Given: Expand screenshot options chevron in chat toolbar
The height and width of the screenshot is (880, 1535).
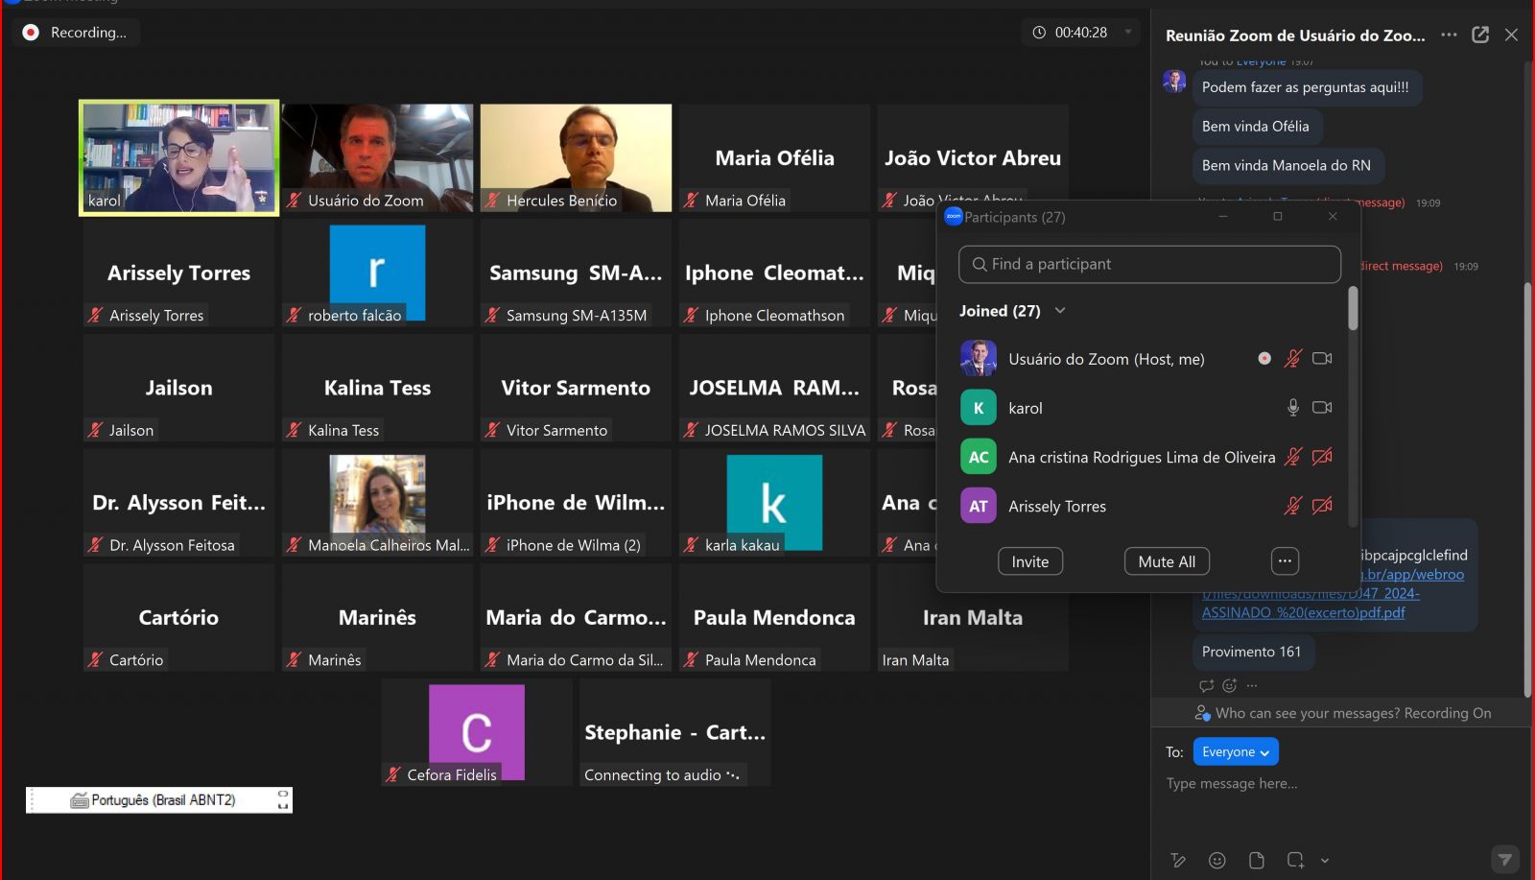Looking at the screenshot, I should (x=1325, y=861).
